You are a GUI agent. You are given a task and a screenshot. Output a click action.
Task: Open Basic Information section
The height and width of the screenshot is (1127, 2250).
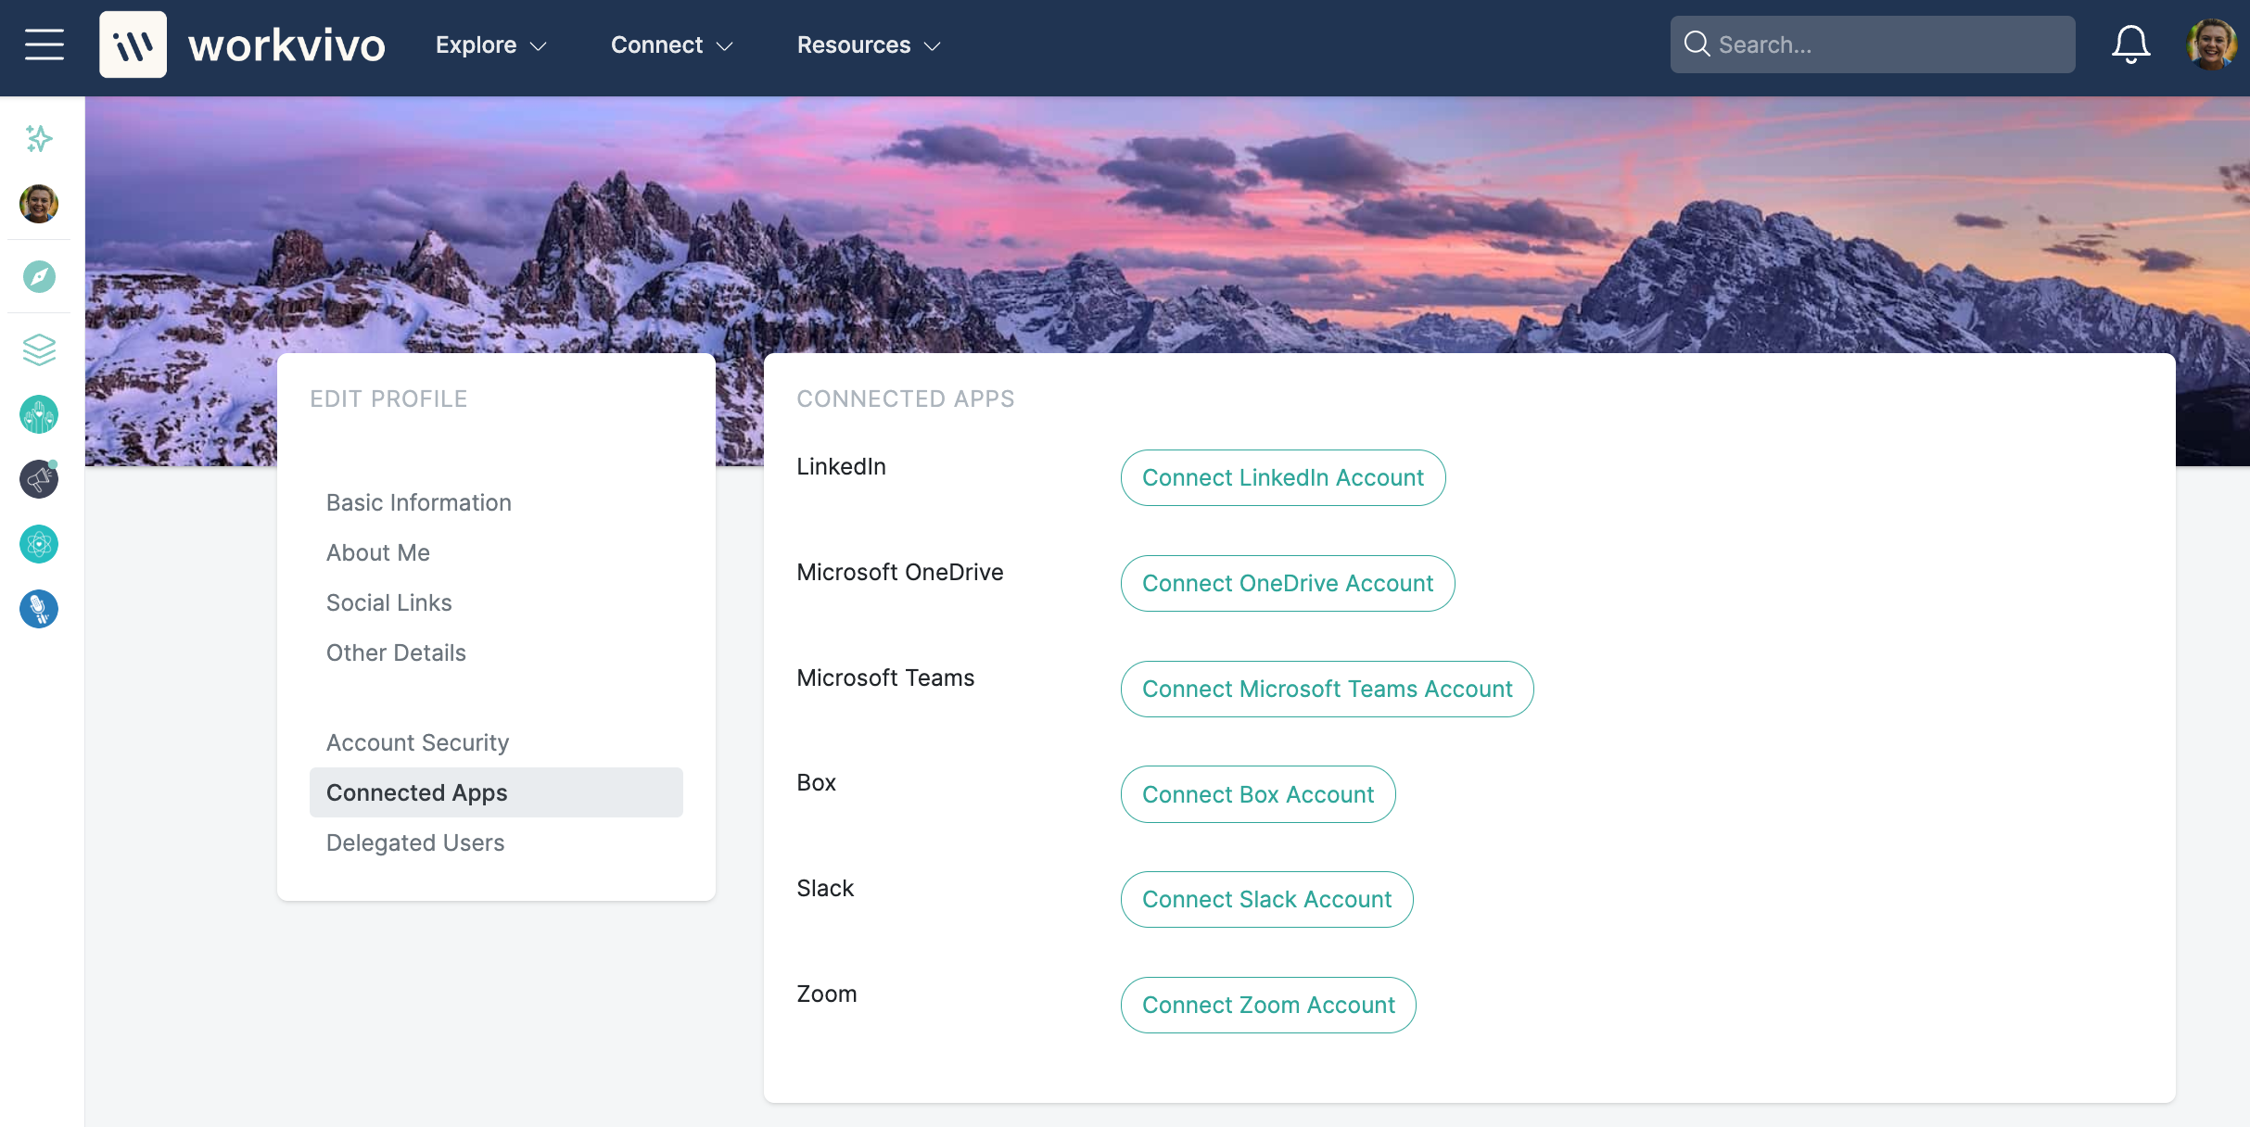419,502
